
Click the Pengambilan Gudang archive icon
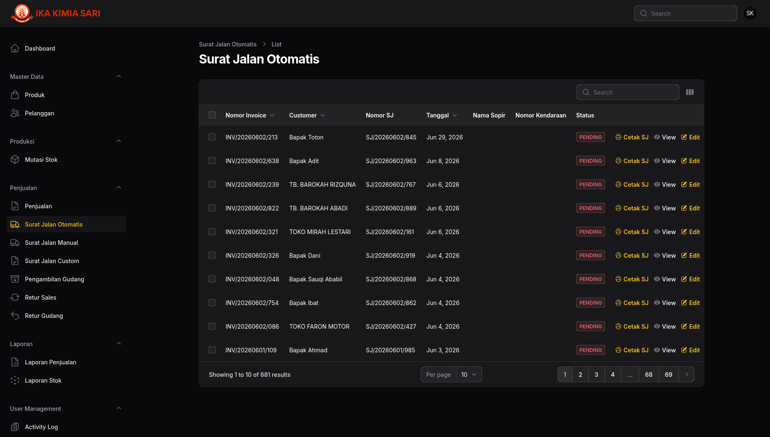pos(15,279)
